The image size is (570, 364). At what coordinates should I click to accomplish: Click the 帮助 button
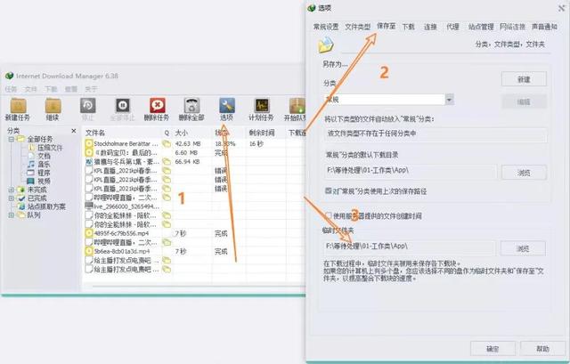click(542, 349)
